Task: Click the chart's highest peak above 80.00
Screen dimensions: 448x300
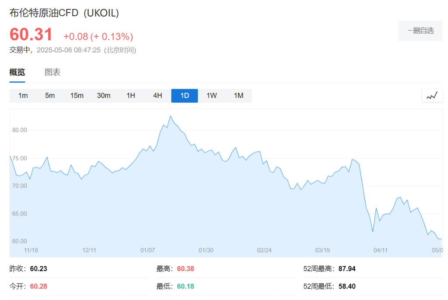Action: (170, 116)
